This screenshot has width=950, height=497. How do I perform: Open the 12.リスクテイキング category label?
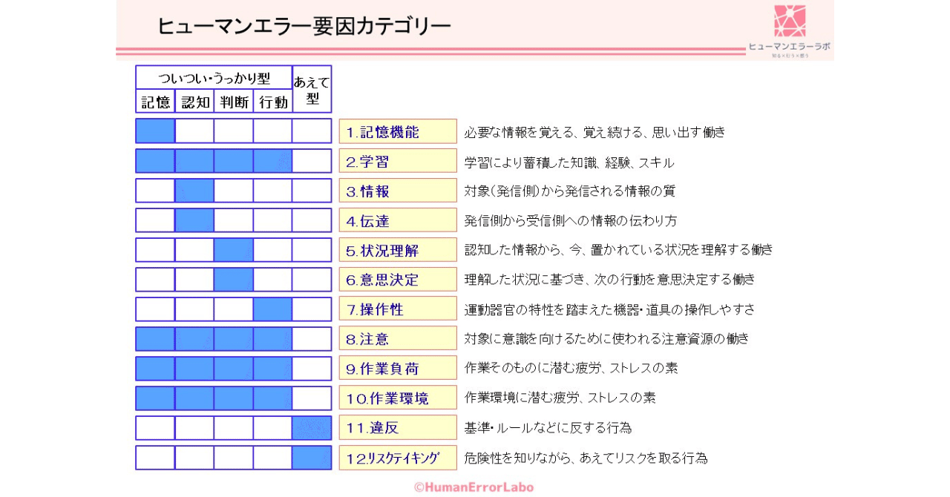(x=398, y=458)
